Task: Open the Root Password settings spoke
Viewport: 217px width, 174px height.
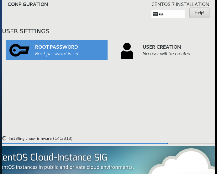Action: click(56, 50)
